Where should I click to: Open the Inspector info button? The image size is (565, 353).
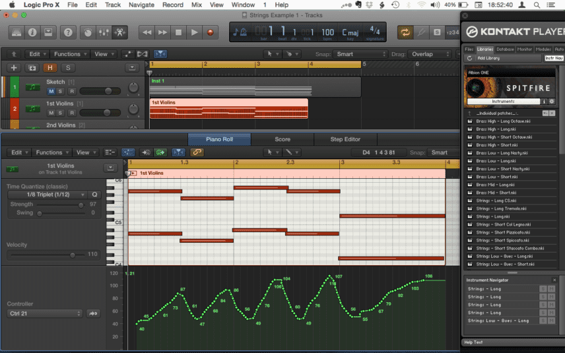[32, 32]
